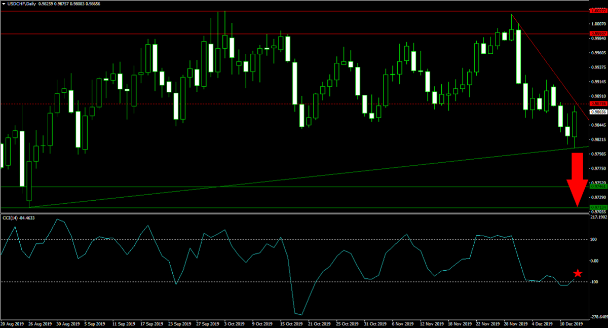Click the red 0.98786 price label
This screenshot has width=608, height=328.
pyautogui.click(x=598, y=104)
